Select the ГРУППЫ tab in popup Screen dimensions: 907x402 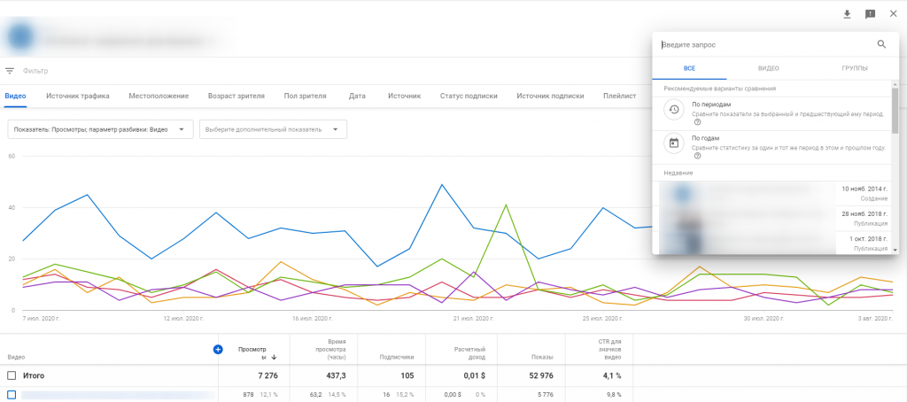[x=854, y=68]
